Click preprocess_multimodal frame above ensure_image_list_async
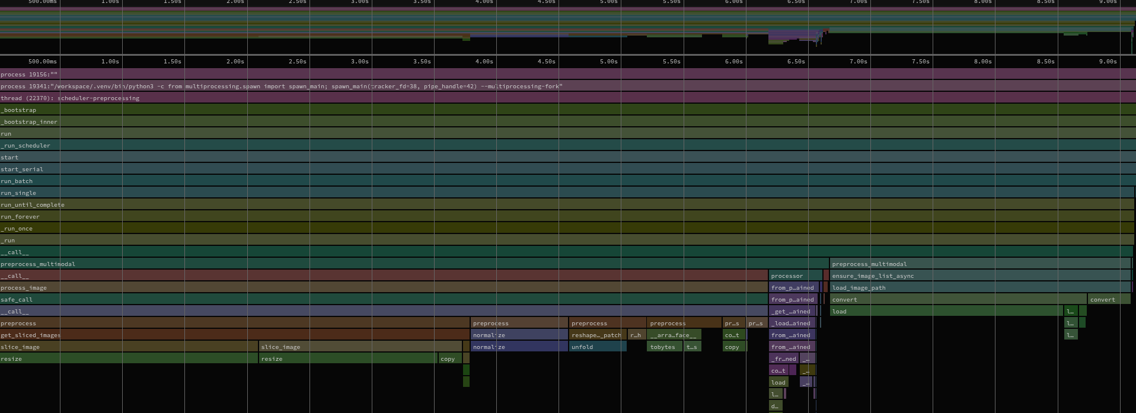1136x413 pixels. [x=980, y=264]
